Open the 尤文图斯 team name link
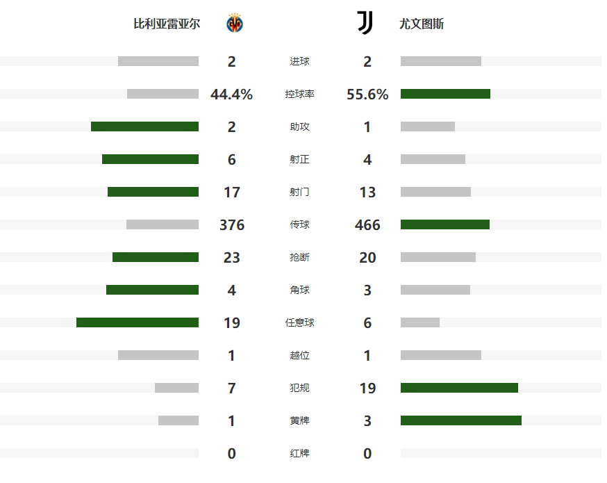This screenshot has width=607, height=483. 422,24
